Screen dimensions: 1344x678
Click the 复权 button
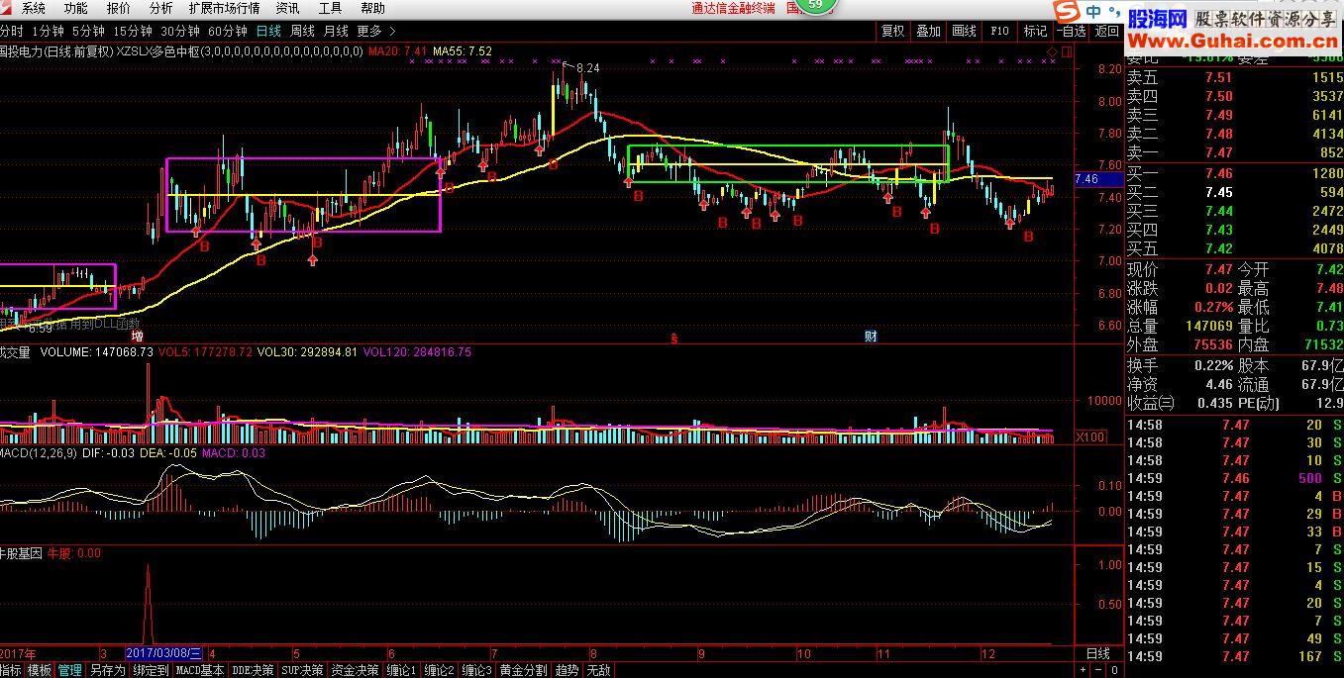tap(892, 31)
